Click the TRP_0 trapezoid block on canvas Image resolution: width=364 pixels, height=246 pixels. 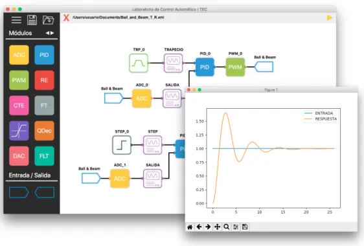(x=139, y=63)
